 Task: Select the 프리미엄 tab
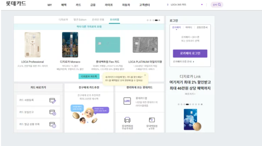pos(114,20)
